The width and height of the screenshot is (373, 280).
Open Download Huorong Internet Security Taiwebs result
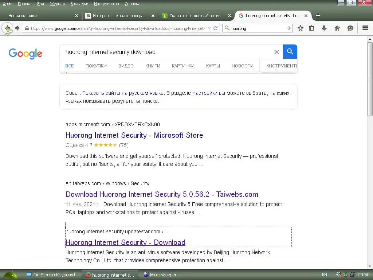click(162, 194)
